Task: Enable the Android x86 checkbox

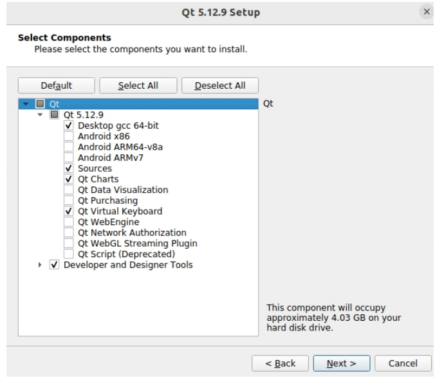Action: tap(68, 136)
